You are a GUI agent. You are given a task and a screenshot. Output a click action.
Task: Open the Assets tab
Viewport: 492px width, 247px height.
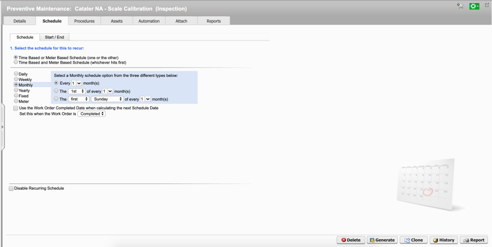click(117, 21)
